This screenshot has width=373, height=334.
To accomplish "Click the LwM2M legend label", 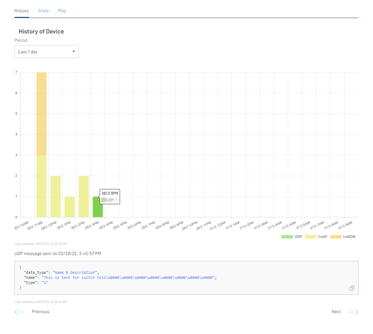I will coord(349,237).
